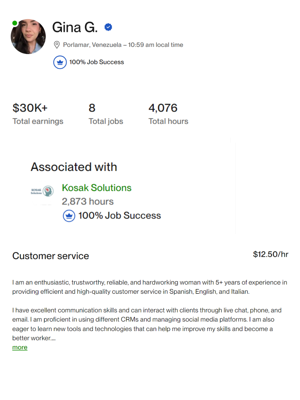This screenshot has height=400, width=300.
Task: Click the crown badge under Kosak Solutions
Action: click(x=69, y=216)
